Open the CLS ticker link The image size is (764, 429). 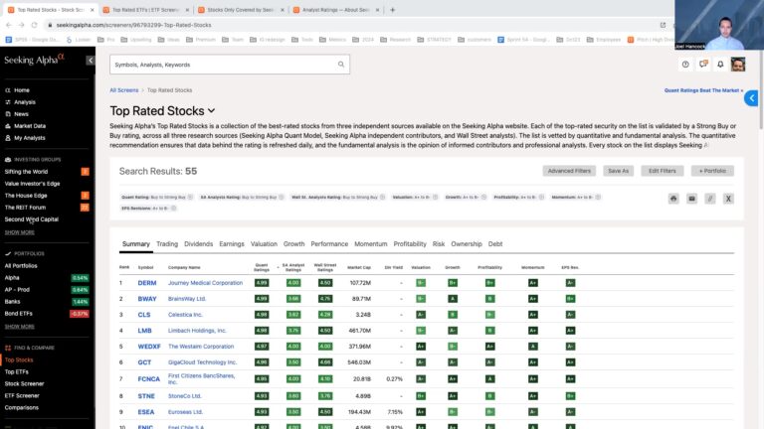point(144,315)
